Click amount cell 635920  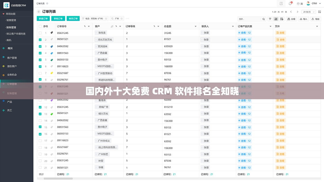168,46
